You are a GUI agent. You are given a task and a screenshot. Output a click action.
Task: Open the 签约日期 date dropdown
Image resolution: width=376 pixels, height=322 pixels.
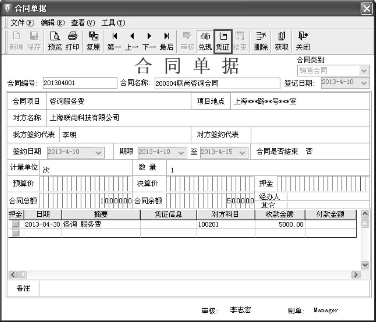coord(99,152)
